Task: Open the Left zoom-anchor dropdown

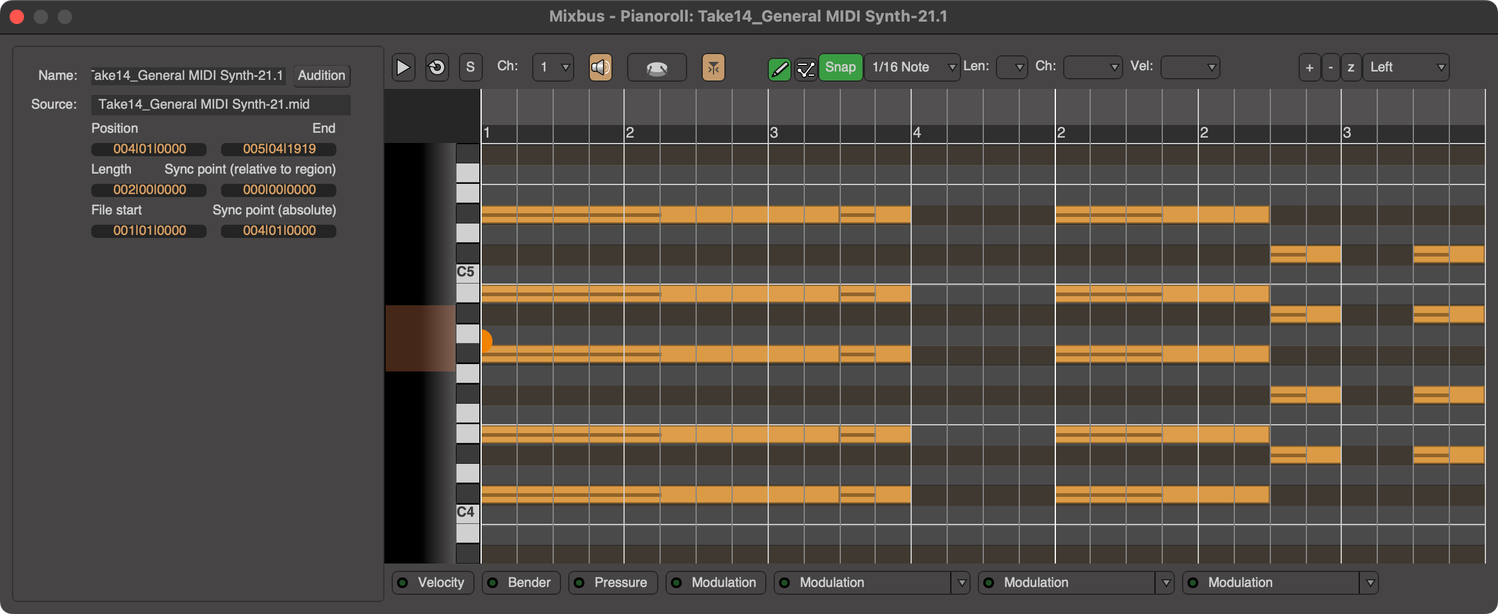Action: tap(1406, 67)
